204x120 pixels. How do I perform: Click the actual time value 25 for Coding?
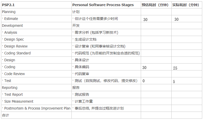click(x=175, y=68)
